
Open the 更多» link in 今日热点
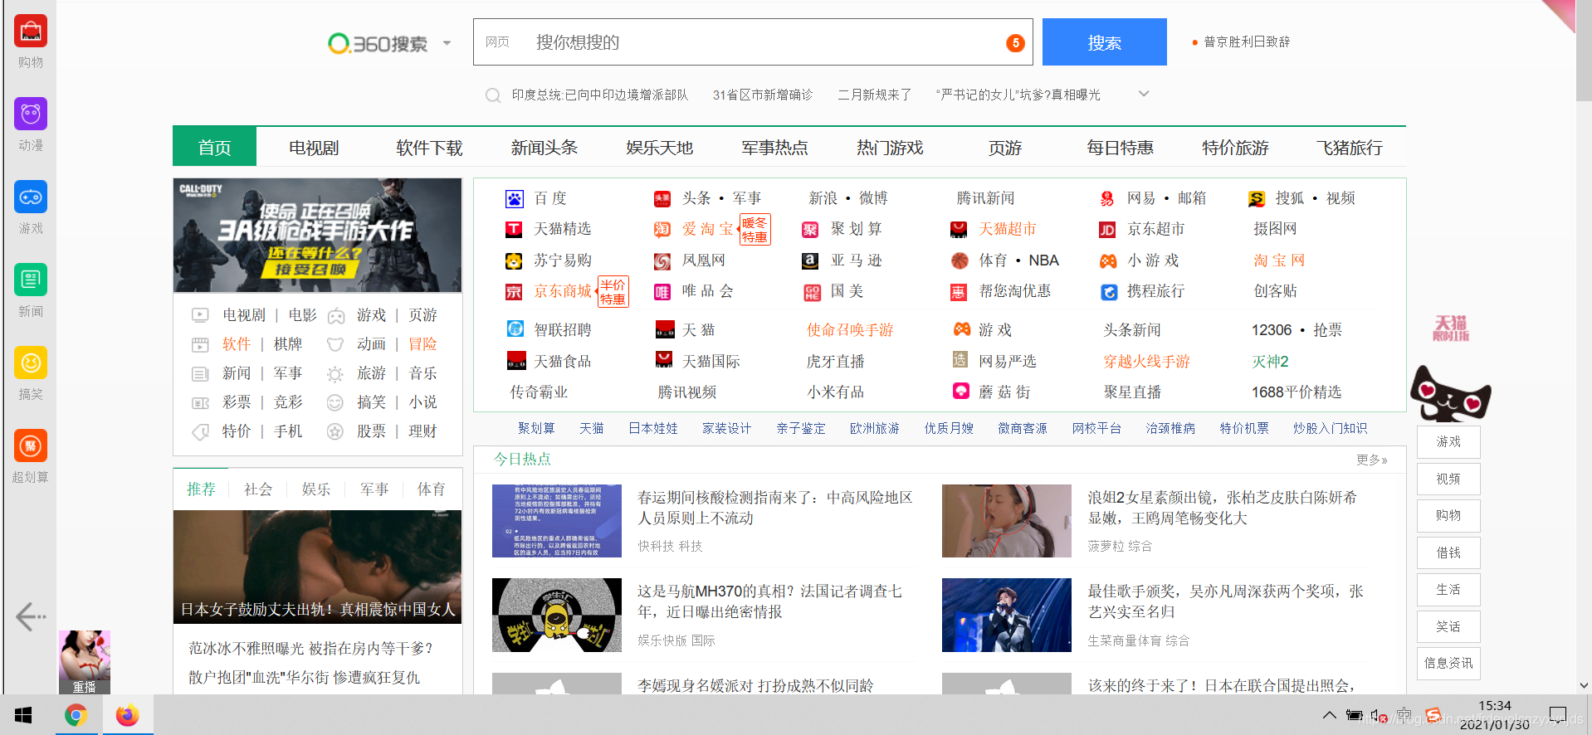(1371, 460)
